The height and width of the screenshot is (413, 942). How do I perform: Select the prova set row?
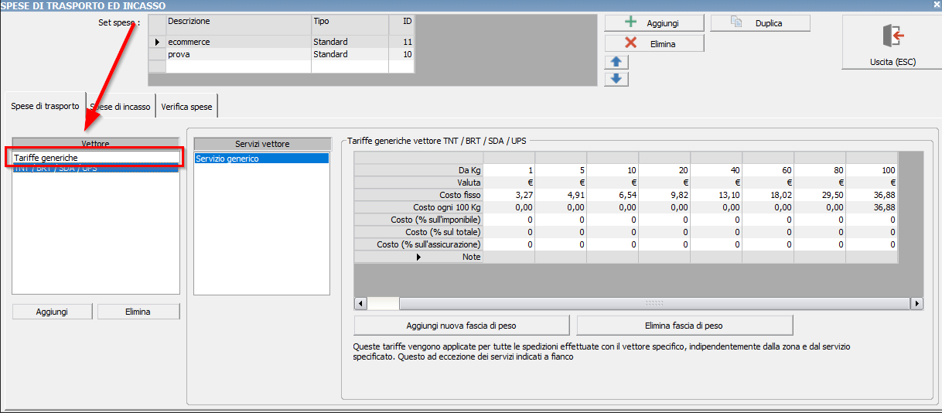(x=282, y=54)
